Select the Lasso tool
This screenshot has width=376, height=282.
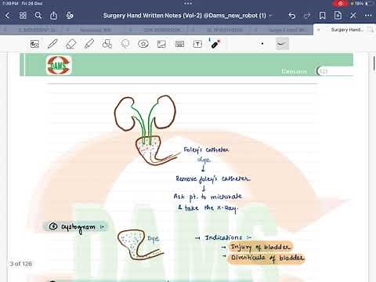125,44
